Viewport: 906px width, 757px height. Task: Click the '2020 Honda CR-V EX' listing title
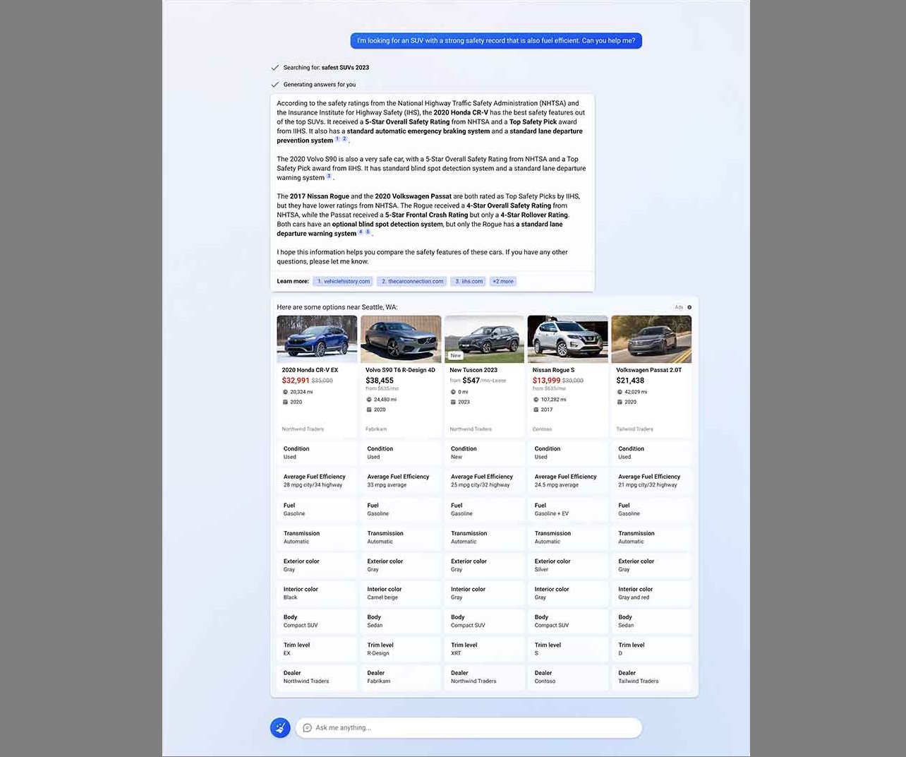(310, 370)
